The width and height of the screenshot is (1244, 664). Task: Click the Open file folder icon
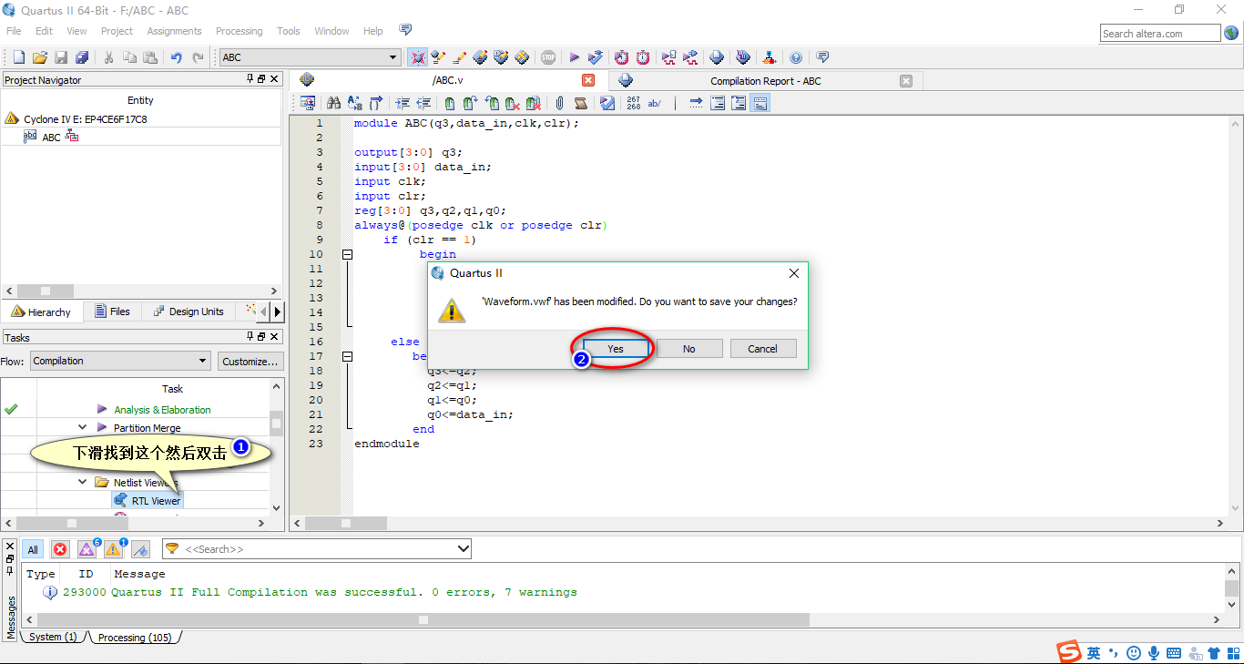pos(39,57)
